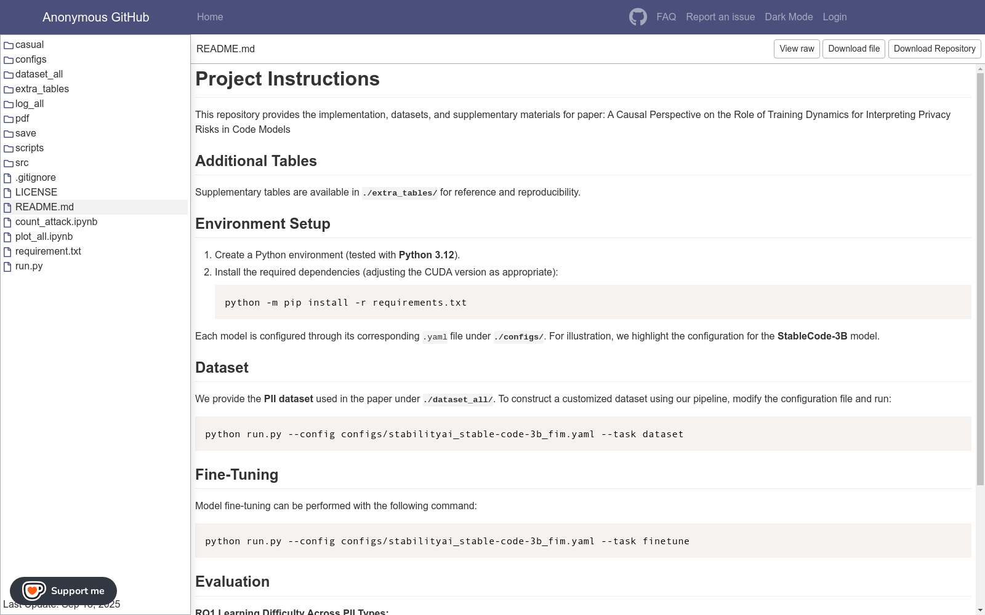The height and width of the screenshot is (615, 985).
Task: Click the pdf folder icon
Action: coord(9,119)
